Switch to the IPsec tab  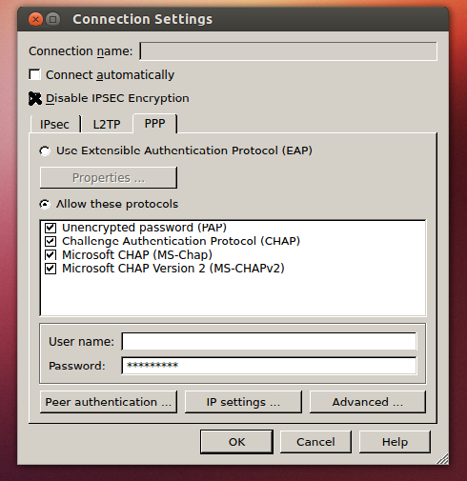[x=54, y=124]
